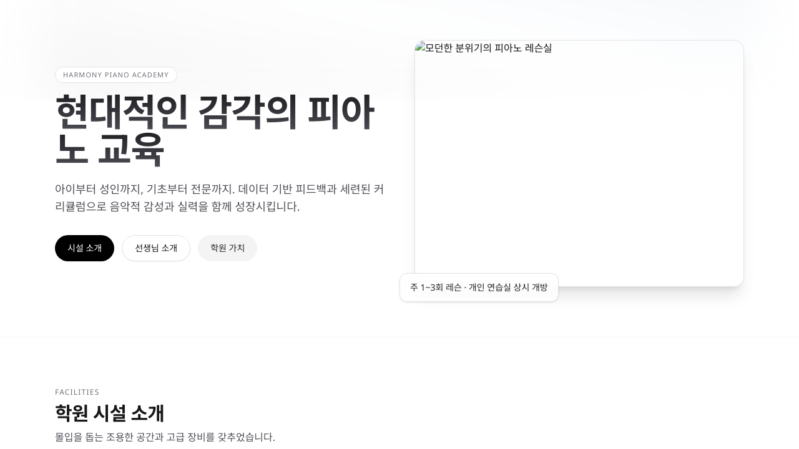The height and width of the screenshot is (449, 799).
Task: Click the word 감각의 in the headline
Action: [x=248, y=113]
